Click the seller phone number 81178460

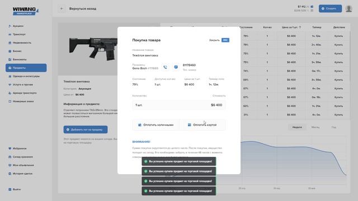(189, 65)
